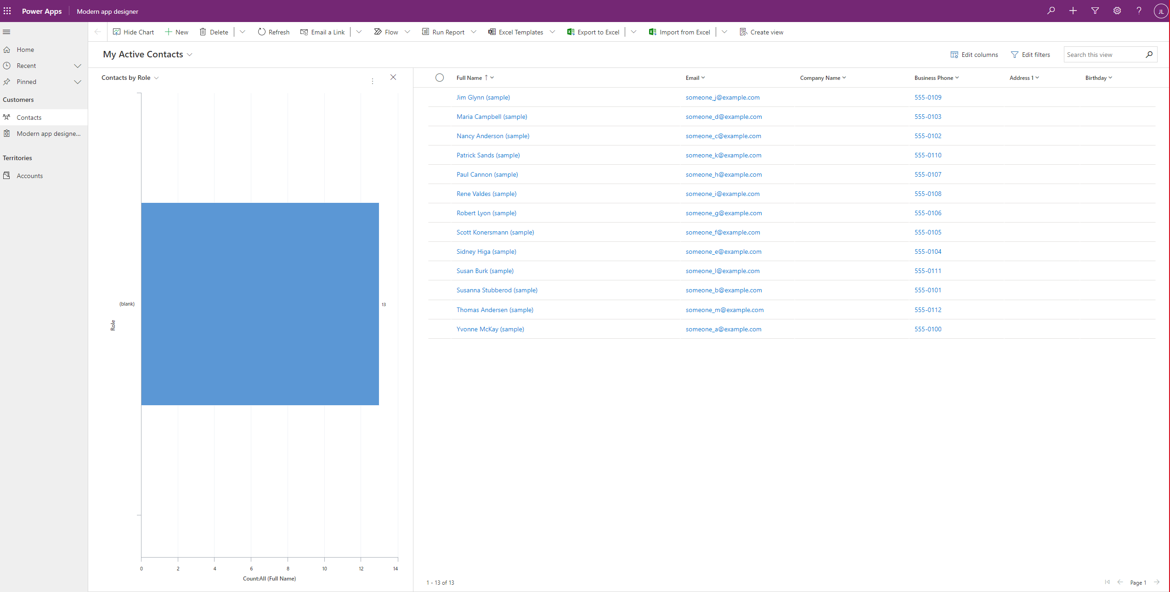Screen dimensions: 1170x592
Task: Expand the Pinned navigation section
Action: pyautogui.click(x=77, y=82)
